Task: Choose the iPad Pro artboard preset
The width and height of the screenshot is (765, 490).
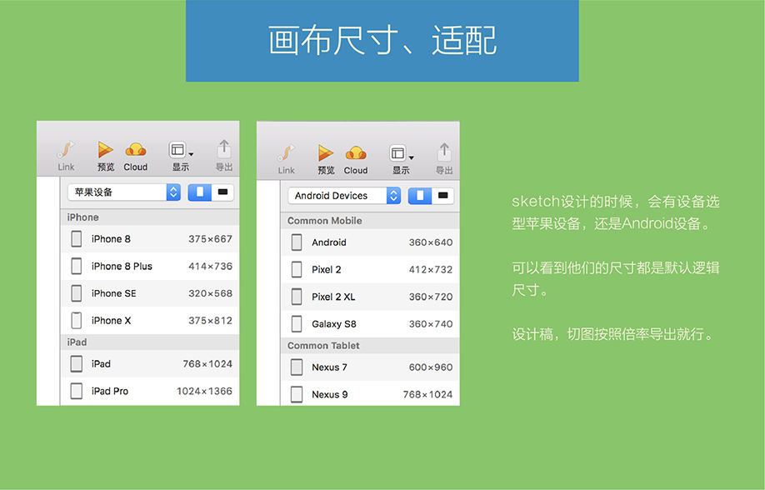Action: (150, 392)
